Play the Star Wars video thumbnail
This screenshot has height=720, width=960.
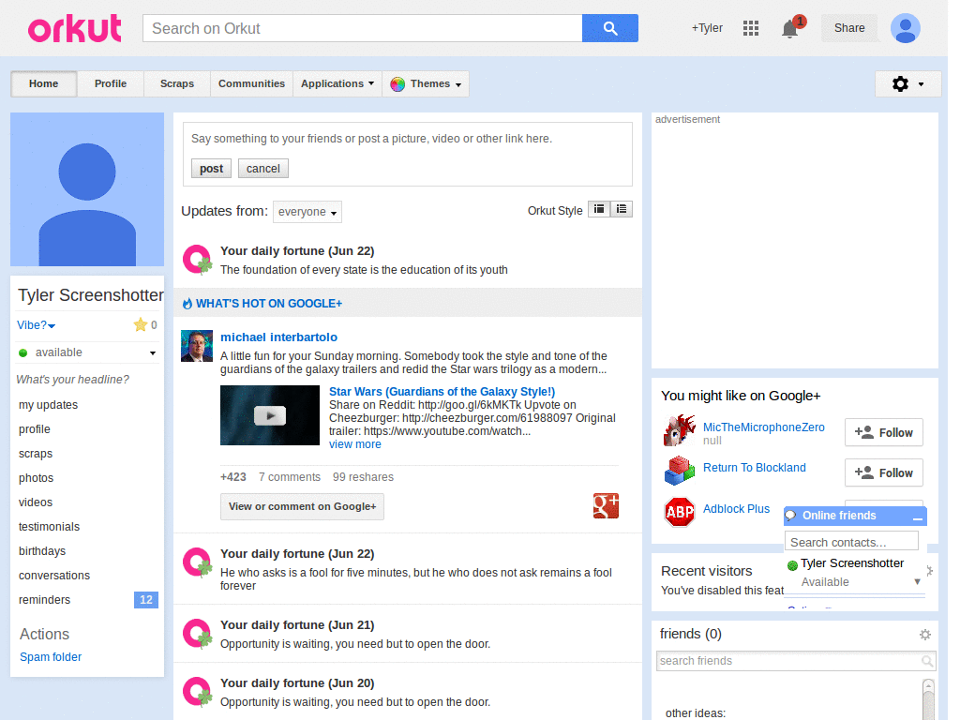tap(269, 415)
